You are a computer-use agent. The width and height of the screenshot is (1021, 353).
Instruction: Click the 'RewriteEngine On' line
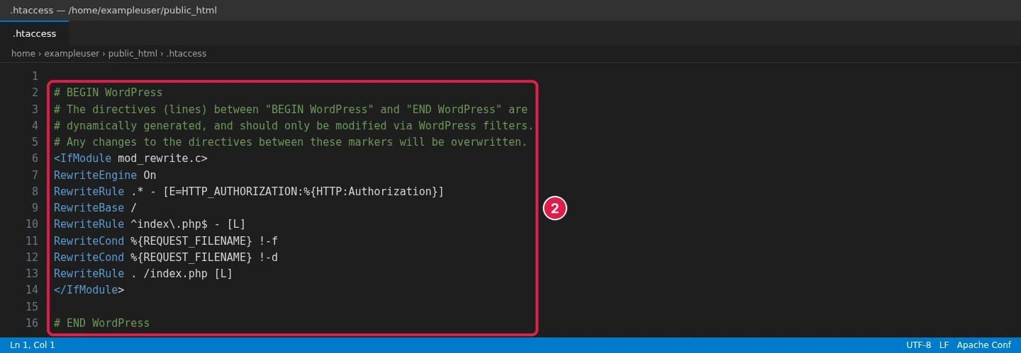click(x=105, y=175)
